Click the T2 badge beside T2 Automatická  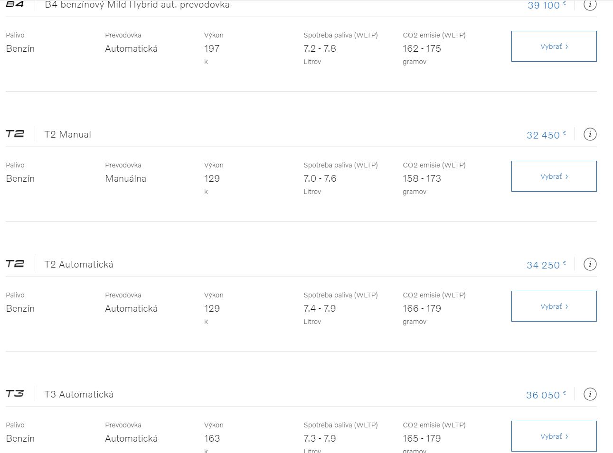(15, 264)
